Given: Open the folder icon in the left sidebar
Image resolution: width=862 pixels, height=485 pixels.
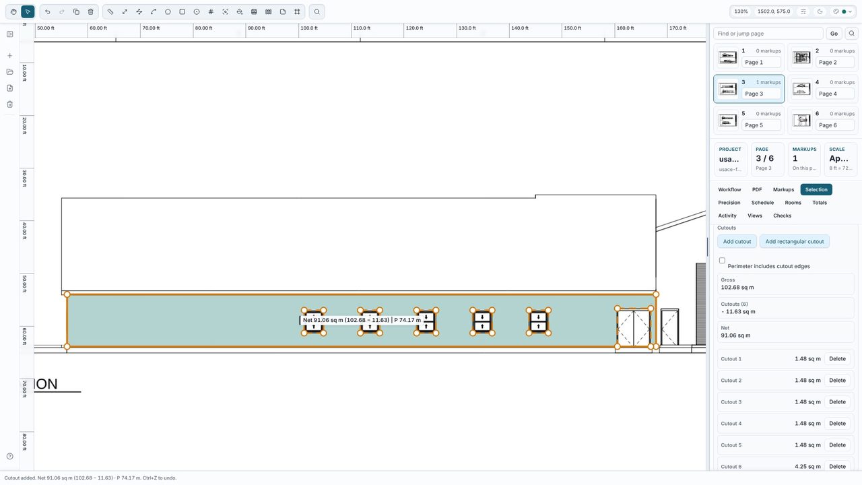Looking at the screenshot, I should click(x=9, y=72).
